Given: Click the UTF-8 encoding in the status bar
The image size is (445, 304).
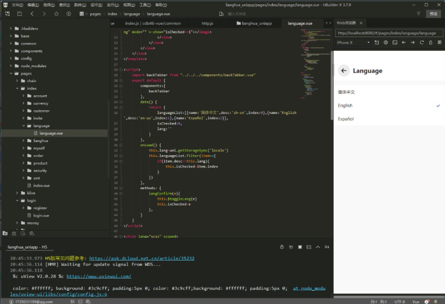Looking at the screenshot, I should point(399,302).
